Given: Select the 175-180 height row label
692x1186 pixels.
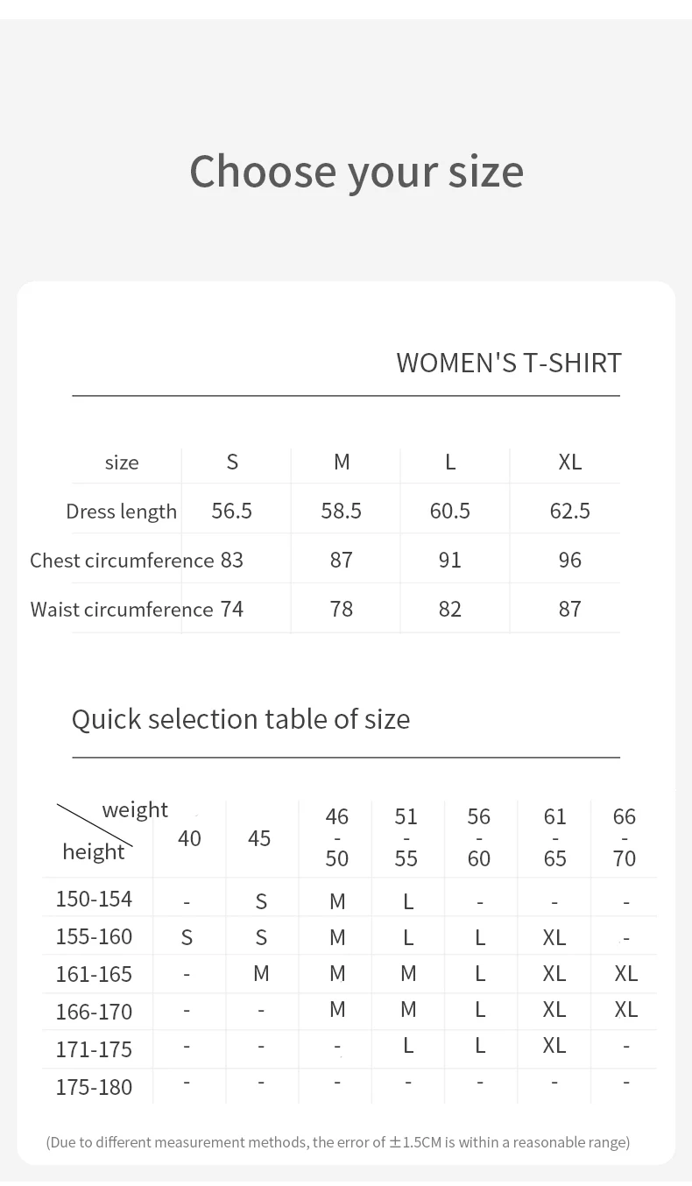Looking at the screenshot, I should point(94,1087).
